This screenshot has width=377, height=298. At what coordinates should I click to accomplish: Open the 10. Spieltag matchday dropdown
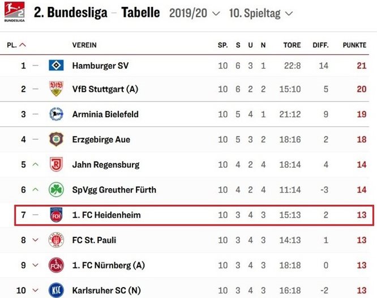tap(261, 13)
